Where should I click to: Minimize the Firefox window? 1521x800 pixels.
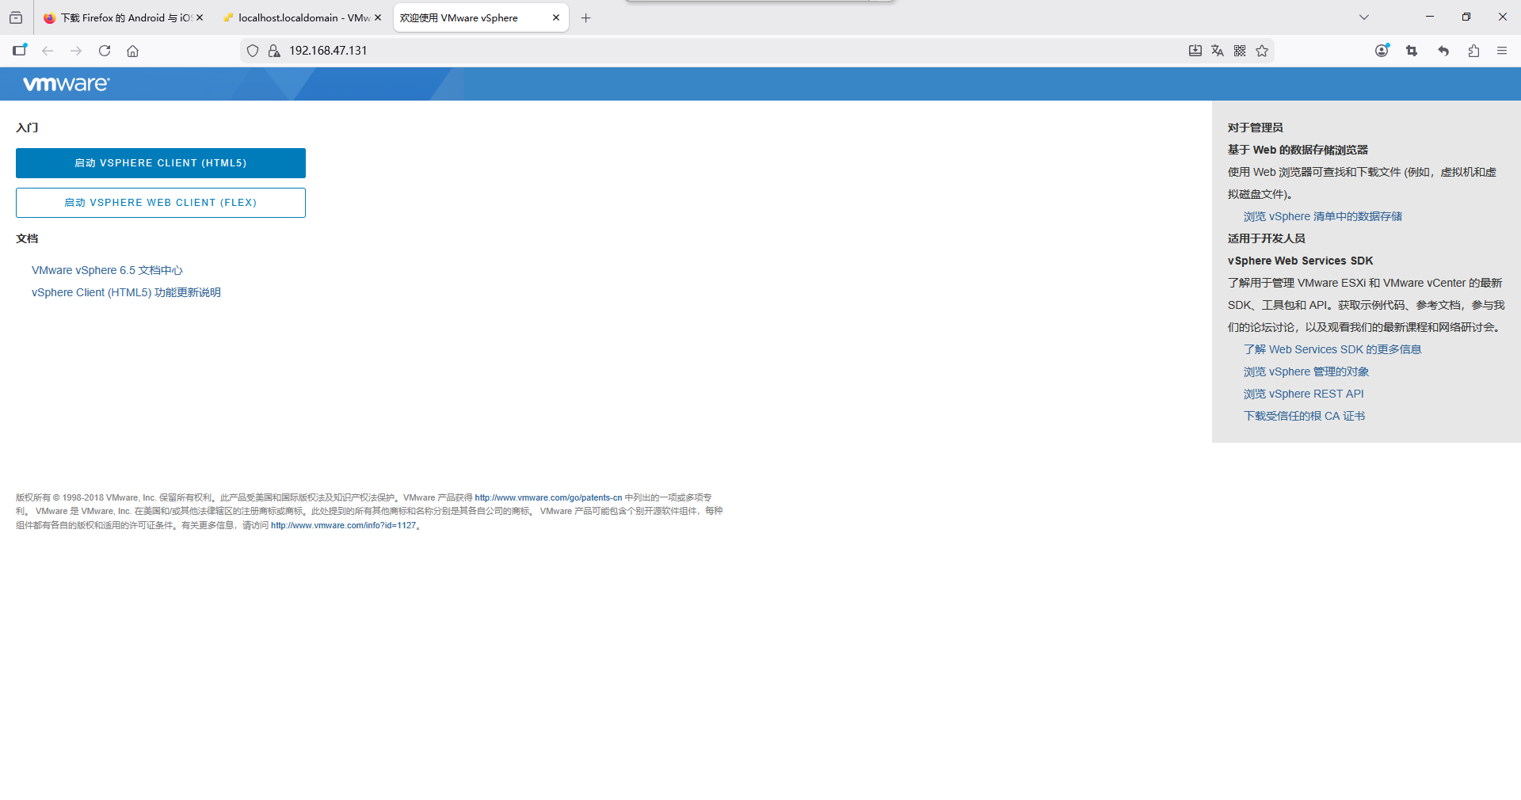tap(1430, 17)
